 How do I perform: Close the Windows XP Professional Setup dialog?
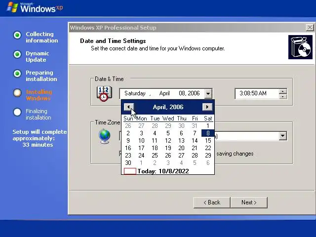pos(310,28)
